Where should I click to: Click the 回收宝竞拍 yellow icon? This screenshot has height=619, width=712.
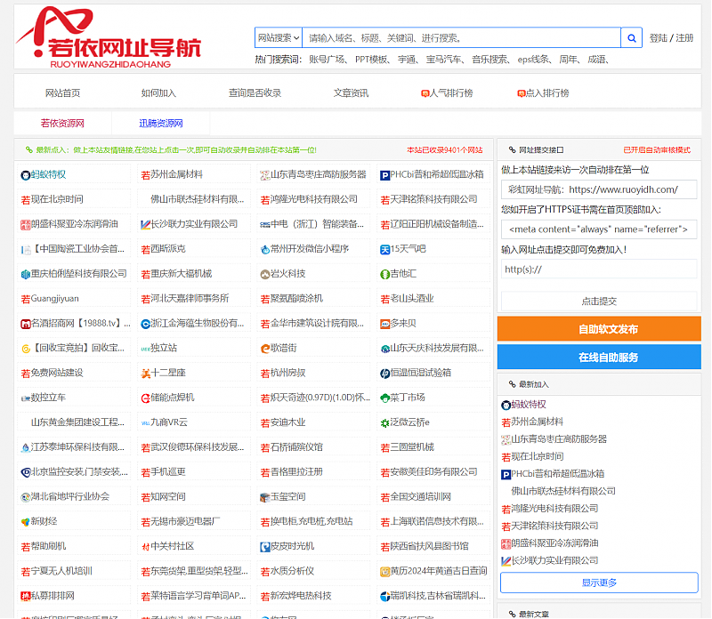click(x=26, y=349)
